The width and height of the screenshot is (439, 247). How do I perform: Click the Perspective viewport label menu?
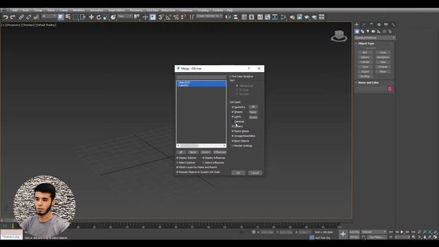[13, 25]
